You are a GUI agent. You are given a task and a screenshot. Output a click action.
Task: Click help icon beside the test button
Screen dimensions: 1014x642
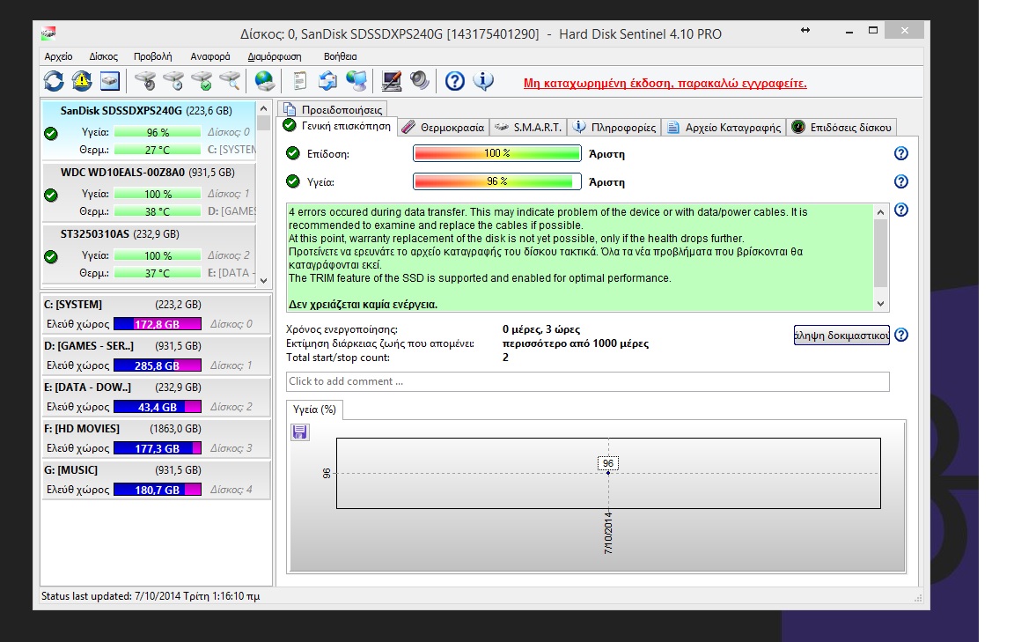click(901, 335)
